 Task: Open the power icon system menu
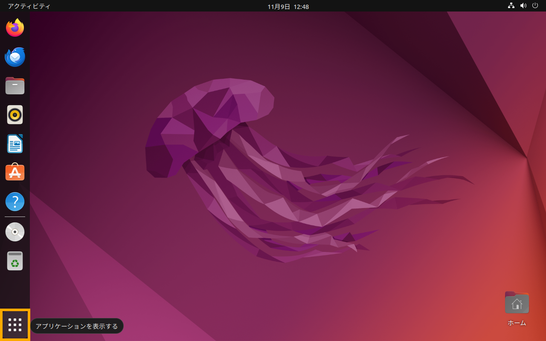[535, 6]
